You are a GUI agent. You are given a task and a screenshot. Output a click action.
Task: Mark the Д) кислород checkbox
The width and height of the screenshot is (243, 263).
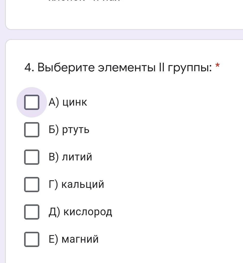32,212
